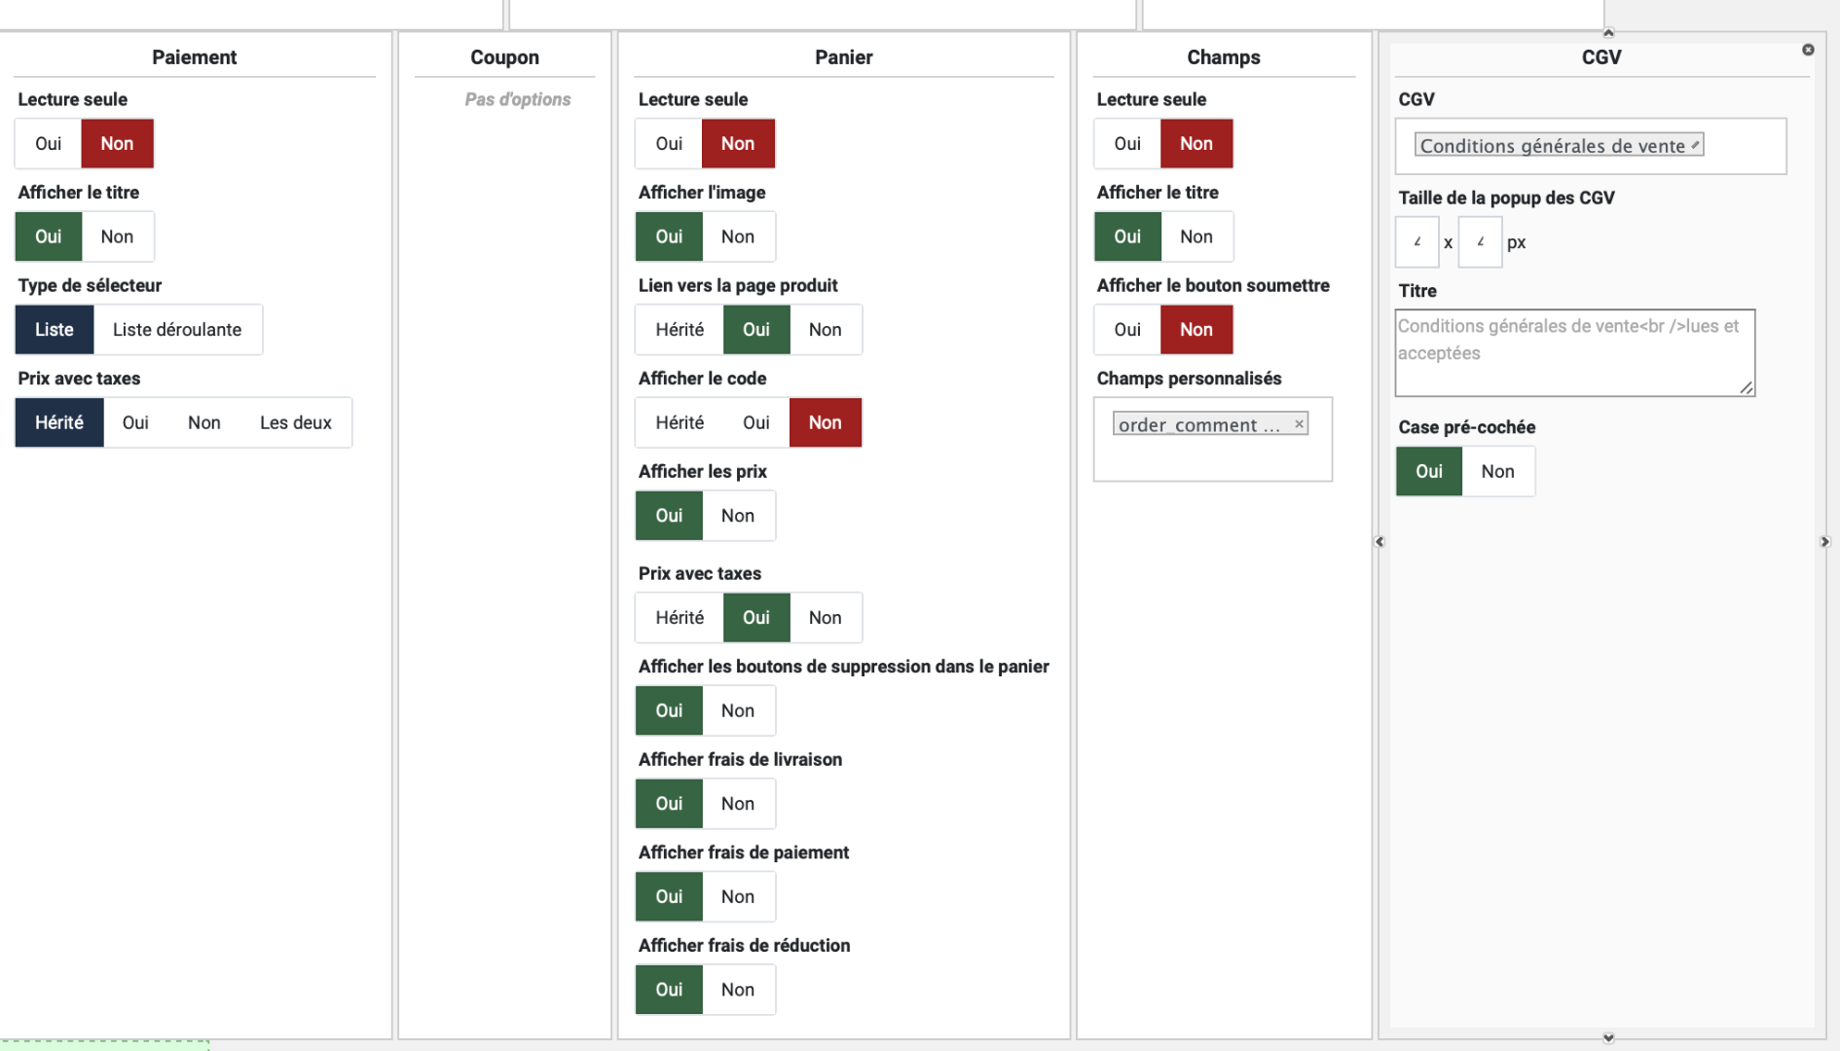The image size is (1840, 1051).
Task: Click the down arrow below the CGV block
Action: click(x=1608, y=1038)
